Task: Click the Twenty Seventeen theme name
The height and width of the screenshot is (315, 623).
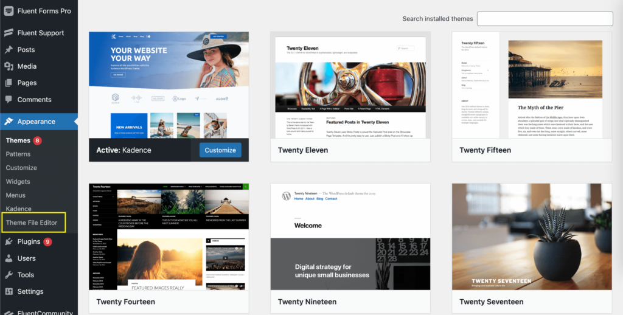Action: point(491,302)
